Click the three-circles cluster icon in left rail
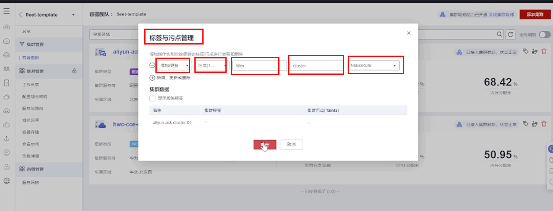 click(x=6, y=166)
